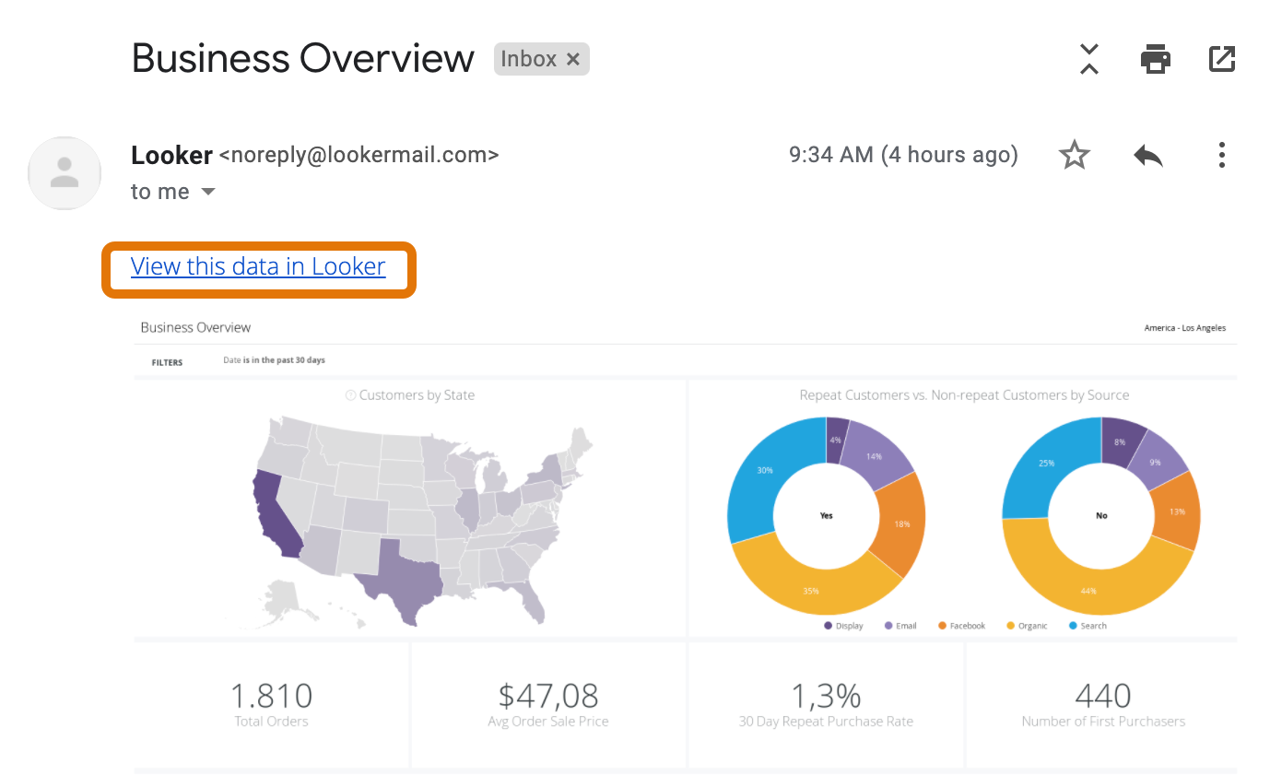Star this Looker message
Screen dimensions: 1270x776
[1074, 155]
